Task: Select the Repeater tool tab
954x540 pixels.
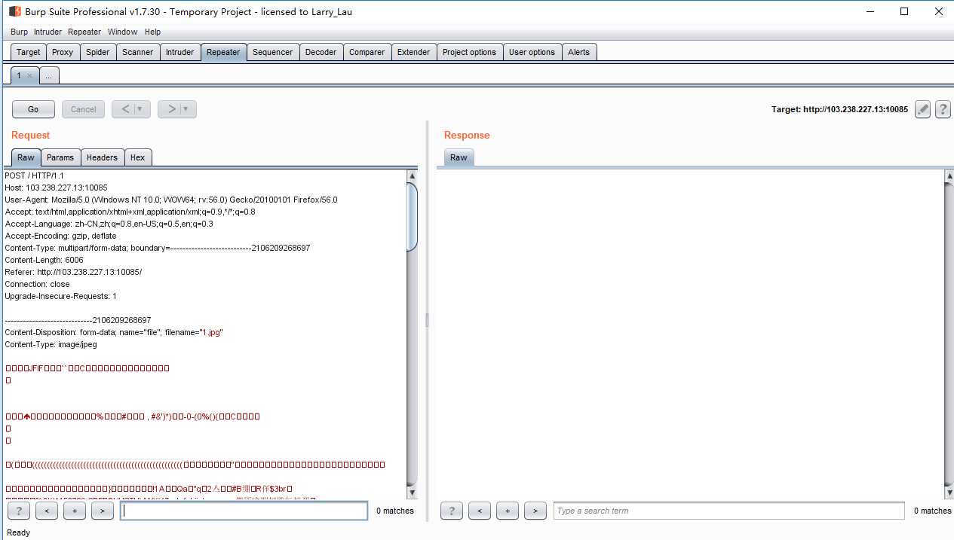Action: 223,52
